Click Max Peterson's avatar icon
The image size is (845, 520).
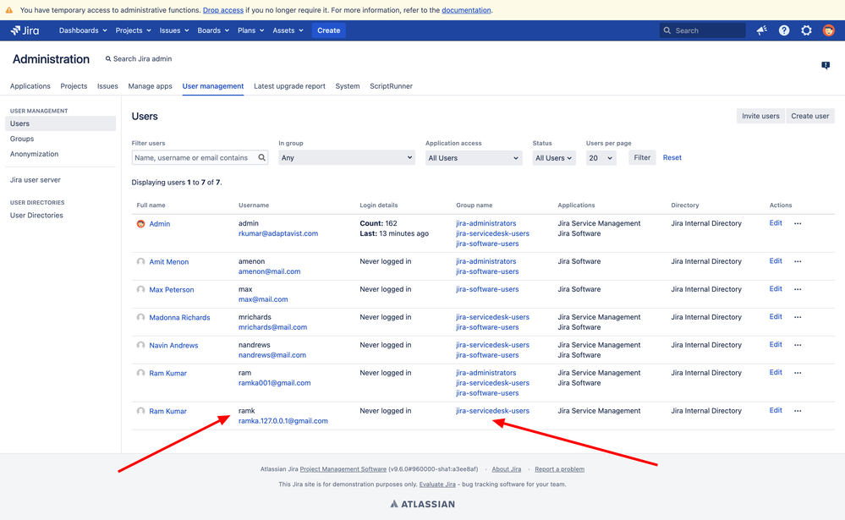(140, 289)
